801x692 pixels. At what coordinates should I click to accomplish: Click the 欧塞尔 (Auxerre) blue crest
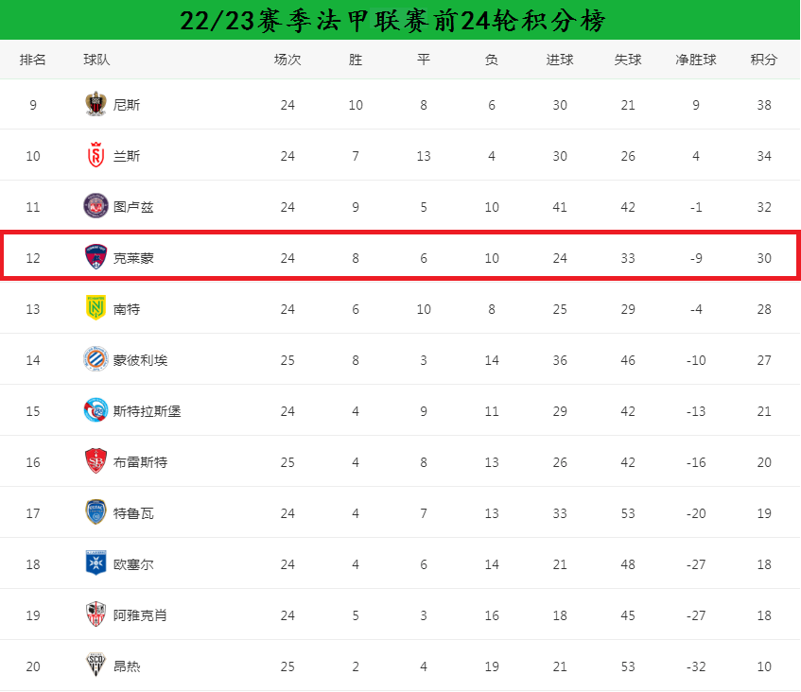pos(96,563)
